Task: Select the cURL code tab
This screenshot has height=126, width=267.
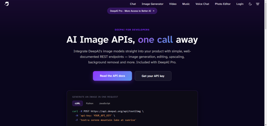Action: 77,103
